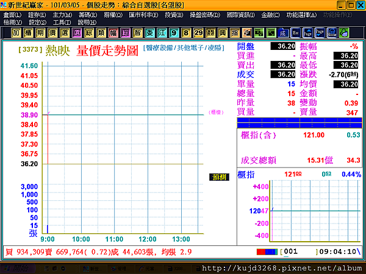Screen dimensions: 366x274
Task: Open the 說明(H) menu
Action: (87, 23)
